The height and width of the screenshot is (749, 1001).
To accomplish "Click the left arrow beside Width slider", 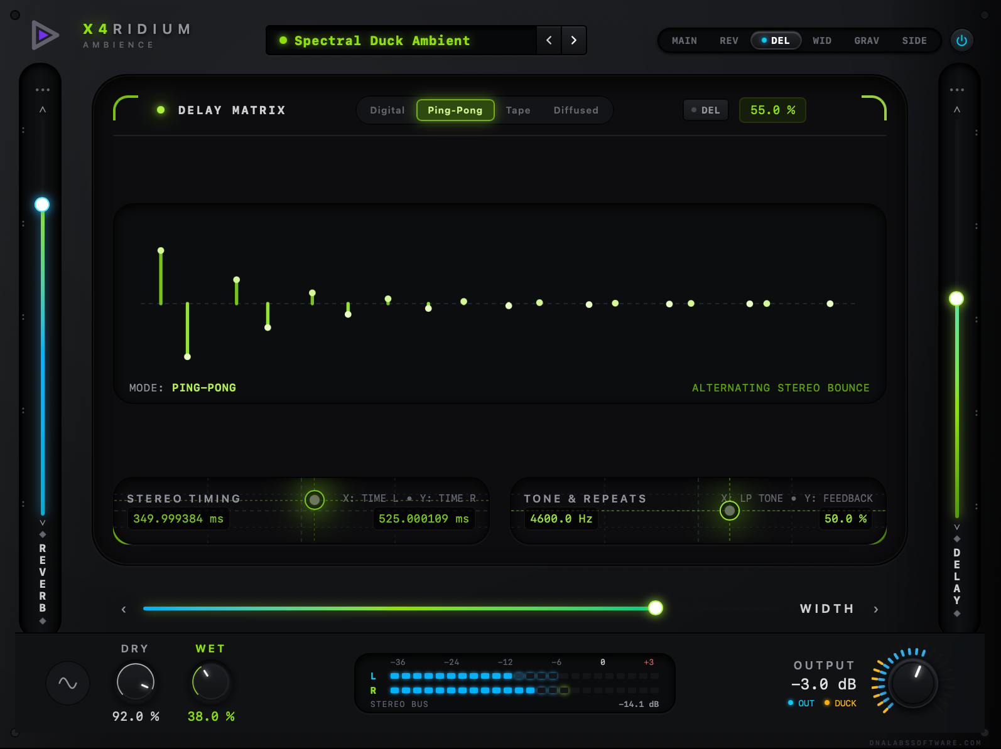I will (x=124, y=609).
